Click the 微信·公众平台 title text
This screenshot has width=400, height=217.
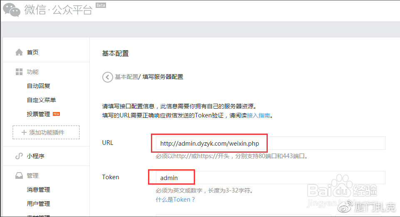pos(58,10)
